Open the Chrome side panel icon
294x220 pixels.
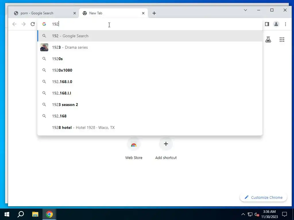point(267,24)
